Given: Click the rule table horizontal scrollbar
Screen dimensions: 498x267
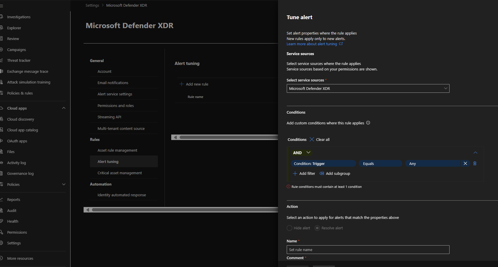Looking at the screenshot, I should pyautogui.click(x=229, y=137).
